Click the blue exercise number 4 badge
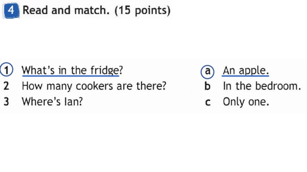This screenshot has width=307, height=172. coord(12,11)
